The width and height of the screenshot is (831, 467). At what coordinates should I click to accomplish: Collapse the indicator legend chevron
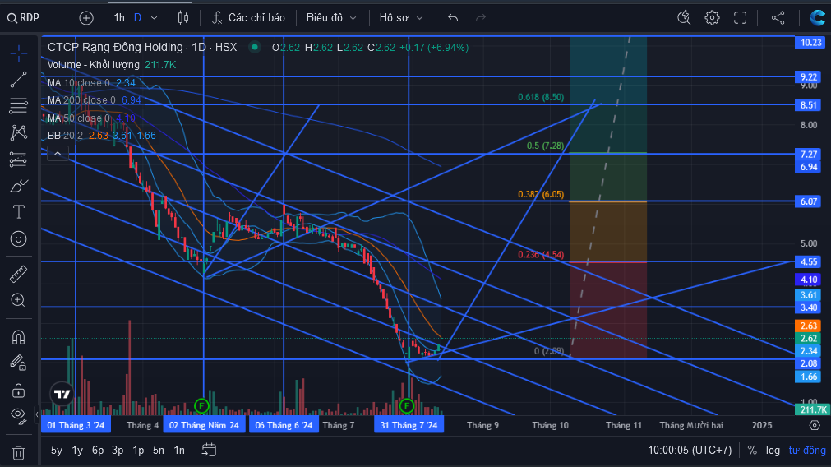click(58, 155)
